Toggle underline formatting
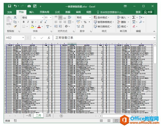The width and height of the screenshot is (161, 127). 32,22
